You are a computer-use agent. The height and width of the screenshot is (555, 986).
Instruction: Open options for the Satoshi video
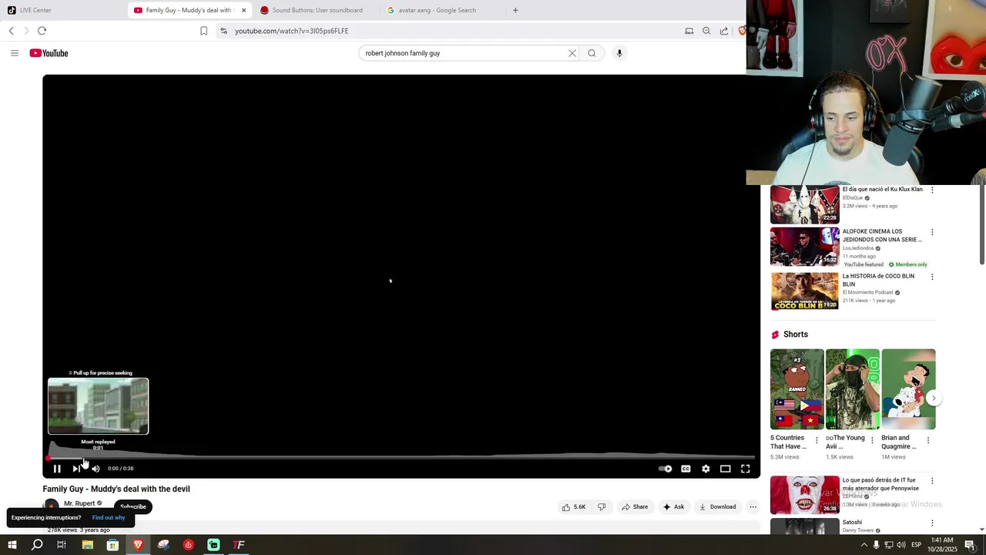pos(932,523)
